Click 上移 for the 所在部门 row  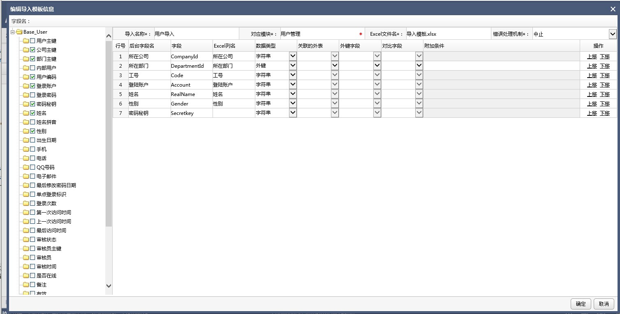(x=592, y=66)
